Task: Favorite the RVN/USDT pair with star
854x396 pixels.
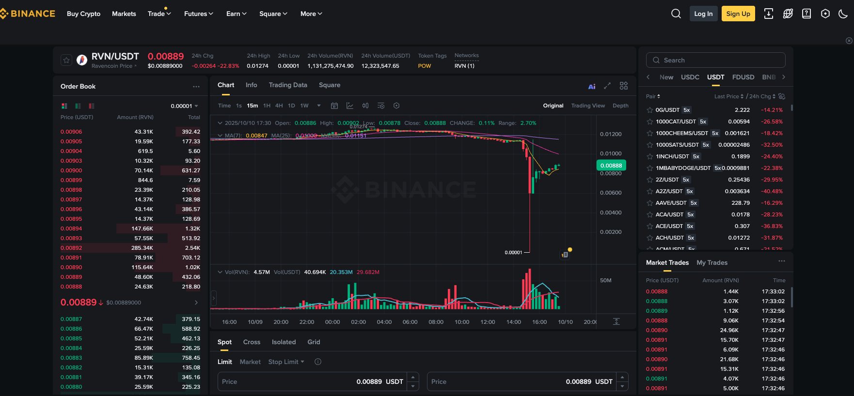Action: tap(66, 60)
